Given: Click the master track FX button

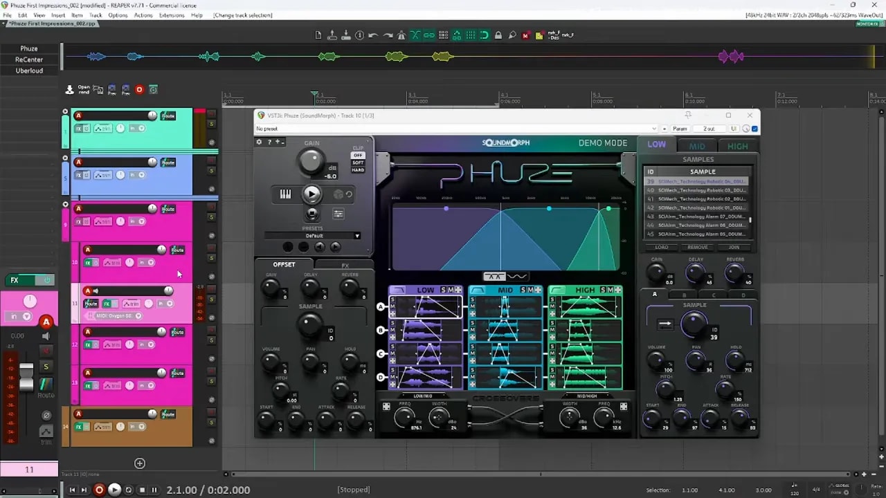Looking at the screenshot, I should coord(15,280).
